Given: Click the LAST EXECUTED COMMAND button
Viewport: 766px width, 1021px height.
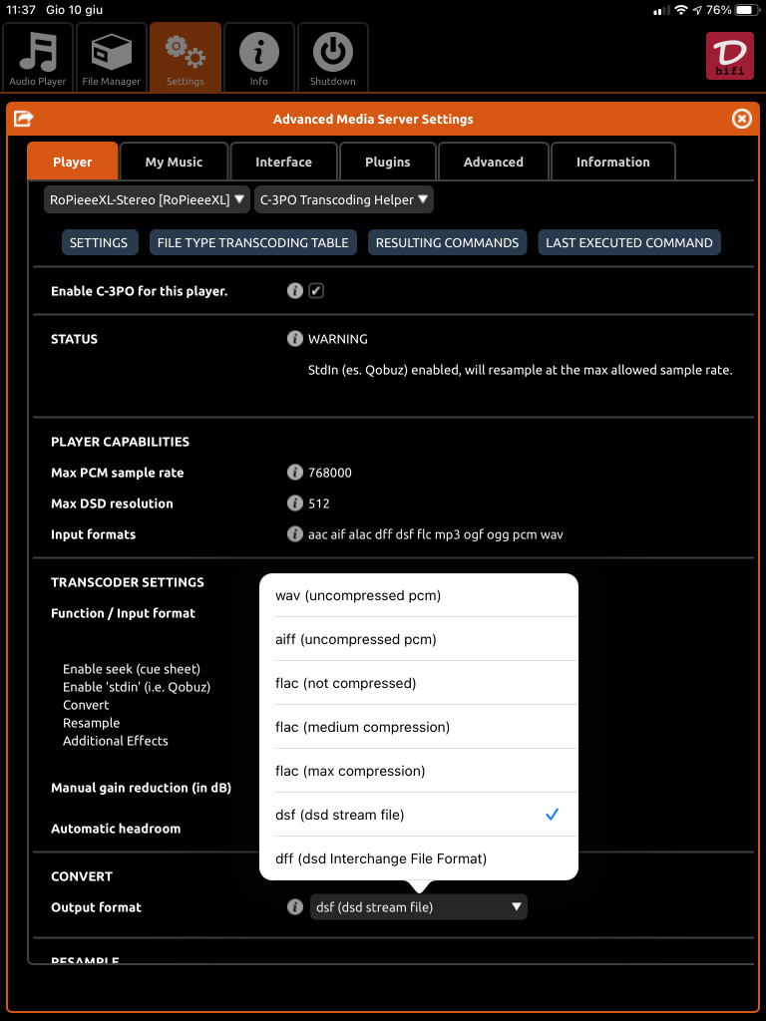Looking at the screenshot, I should coord(629,242).
